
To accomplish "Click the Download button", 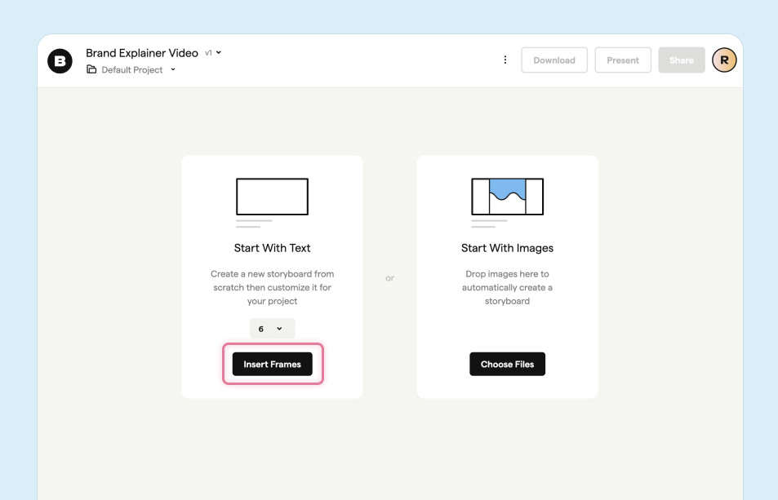I will [554, 60].
